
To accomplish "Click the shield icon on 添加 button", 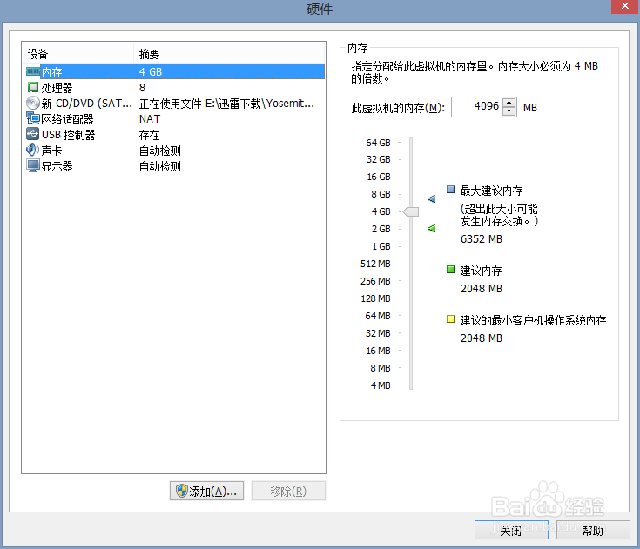I will pyautogui.click(x=181, y=491).
